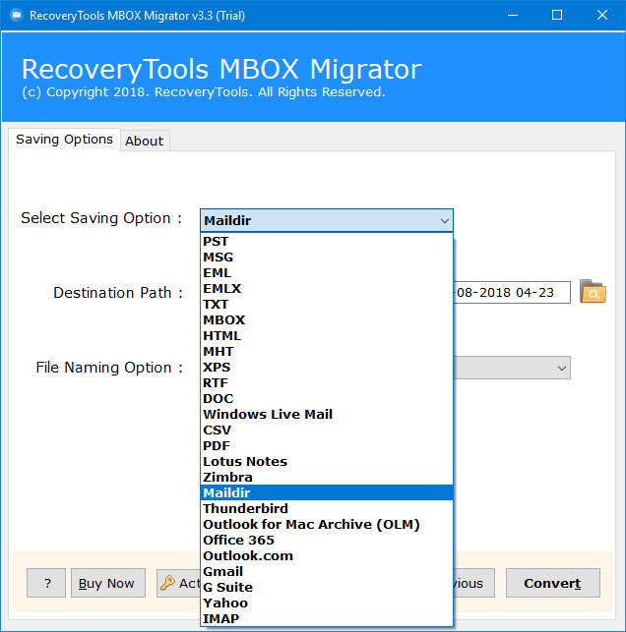Click inside the Destination Path field
626x632 pixels.
click(512, 292)
